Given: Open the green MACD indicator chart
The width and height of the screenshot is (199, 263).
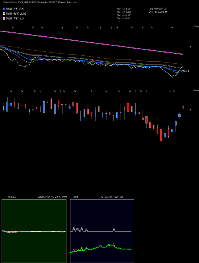Looking at the screenshot, I should pyautogui.click(x=34, y=231).
